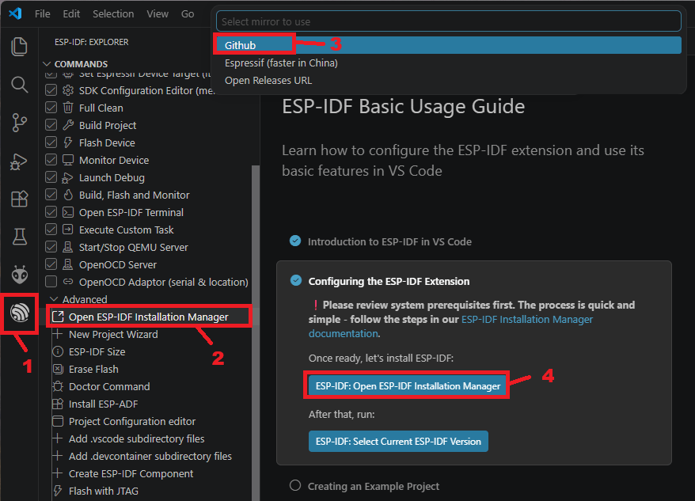Click the Configuring the ESP-IDF Extension checkmark
This screenshot has width=695, height=501.
pyautogui.click(x=295, y=280)
